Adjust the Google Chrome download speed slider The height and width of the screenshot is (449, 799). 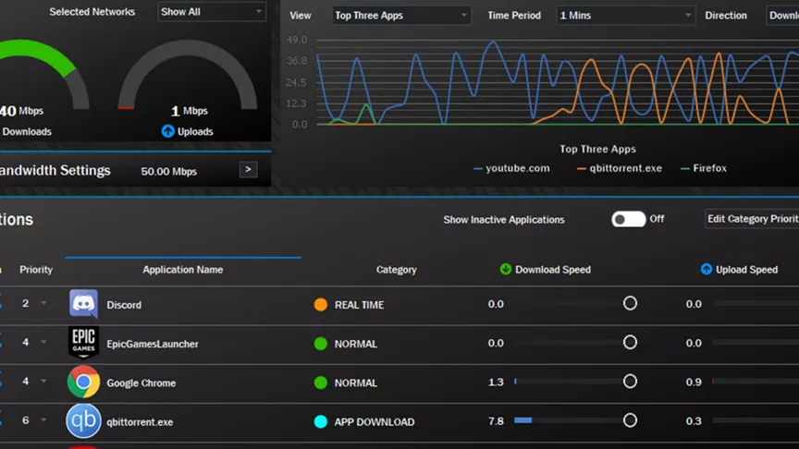pos(630,382)
